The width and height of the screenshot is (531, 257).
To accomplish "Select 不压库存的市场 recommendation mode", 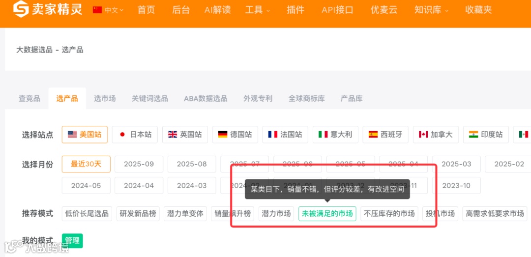I will (x=389, y=214).
